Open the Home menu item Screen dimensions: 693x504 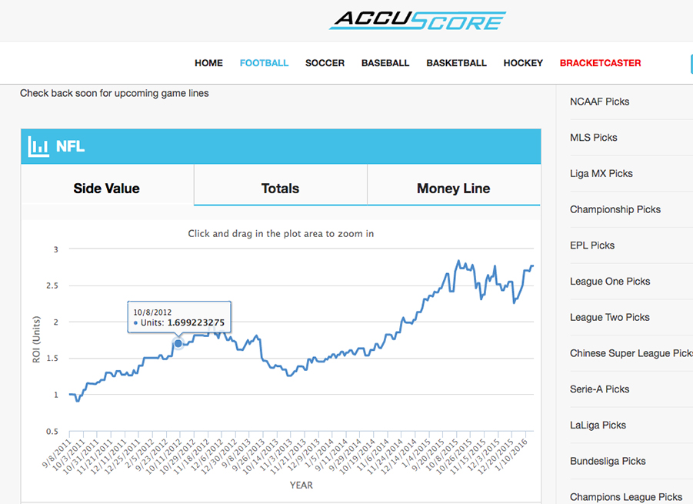208,63
